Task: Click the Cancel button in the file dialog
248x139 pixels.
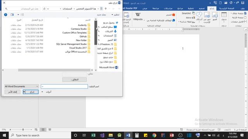Action: pos(12,92)
